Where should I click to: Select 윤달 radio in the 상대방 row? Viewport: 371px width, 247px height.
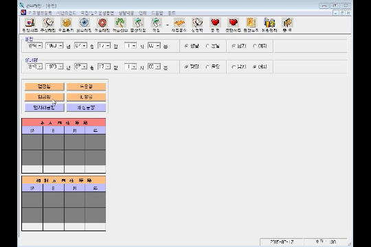click(x=212, y=67)
